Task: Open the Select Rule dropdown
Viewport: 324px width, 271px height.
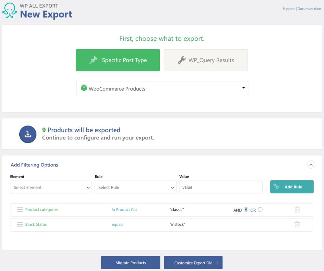Action: (x=135, y=187)
